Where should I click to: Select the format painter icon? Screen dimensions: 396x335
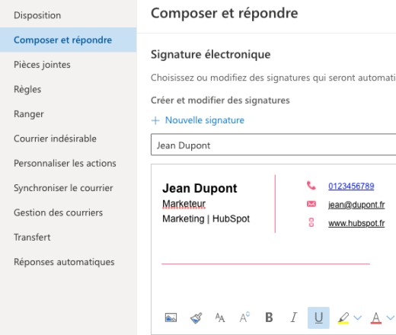pos(196,317)
